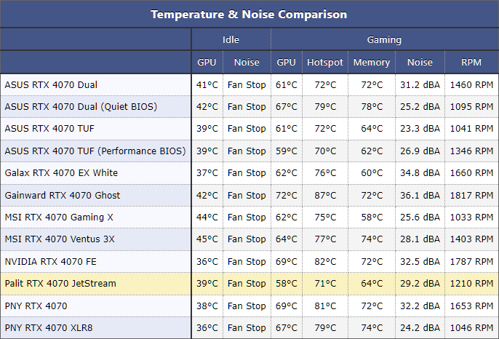
Task: Click the MSI RTX 4070 Ventus 3X label
Action: coord(60,239)
